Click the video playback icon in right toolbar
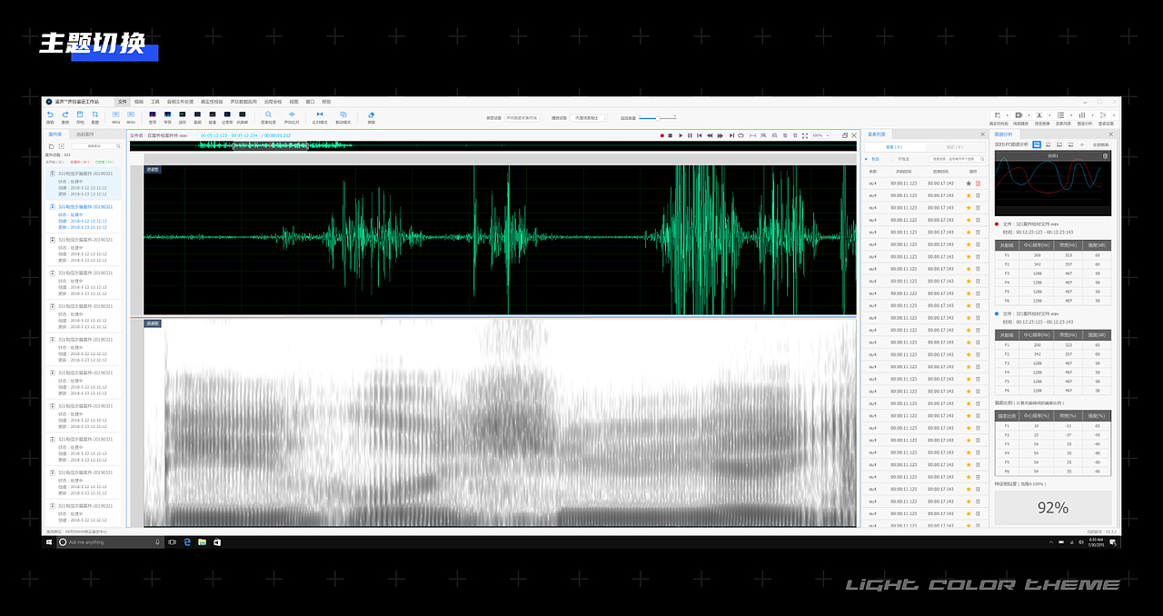This screenshot has height=616, width=1163. click(1019, 115)
